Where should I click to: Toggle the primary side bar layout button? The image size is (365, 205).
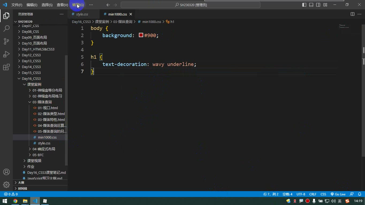click(x=304, y=5)
